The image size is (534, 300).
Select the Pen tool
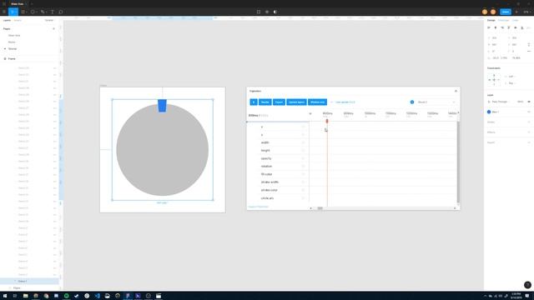pos(43,12)
